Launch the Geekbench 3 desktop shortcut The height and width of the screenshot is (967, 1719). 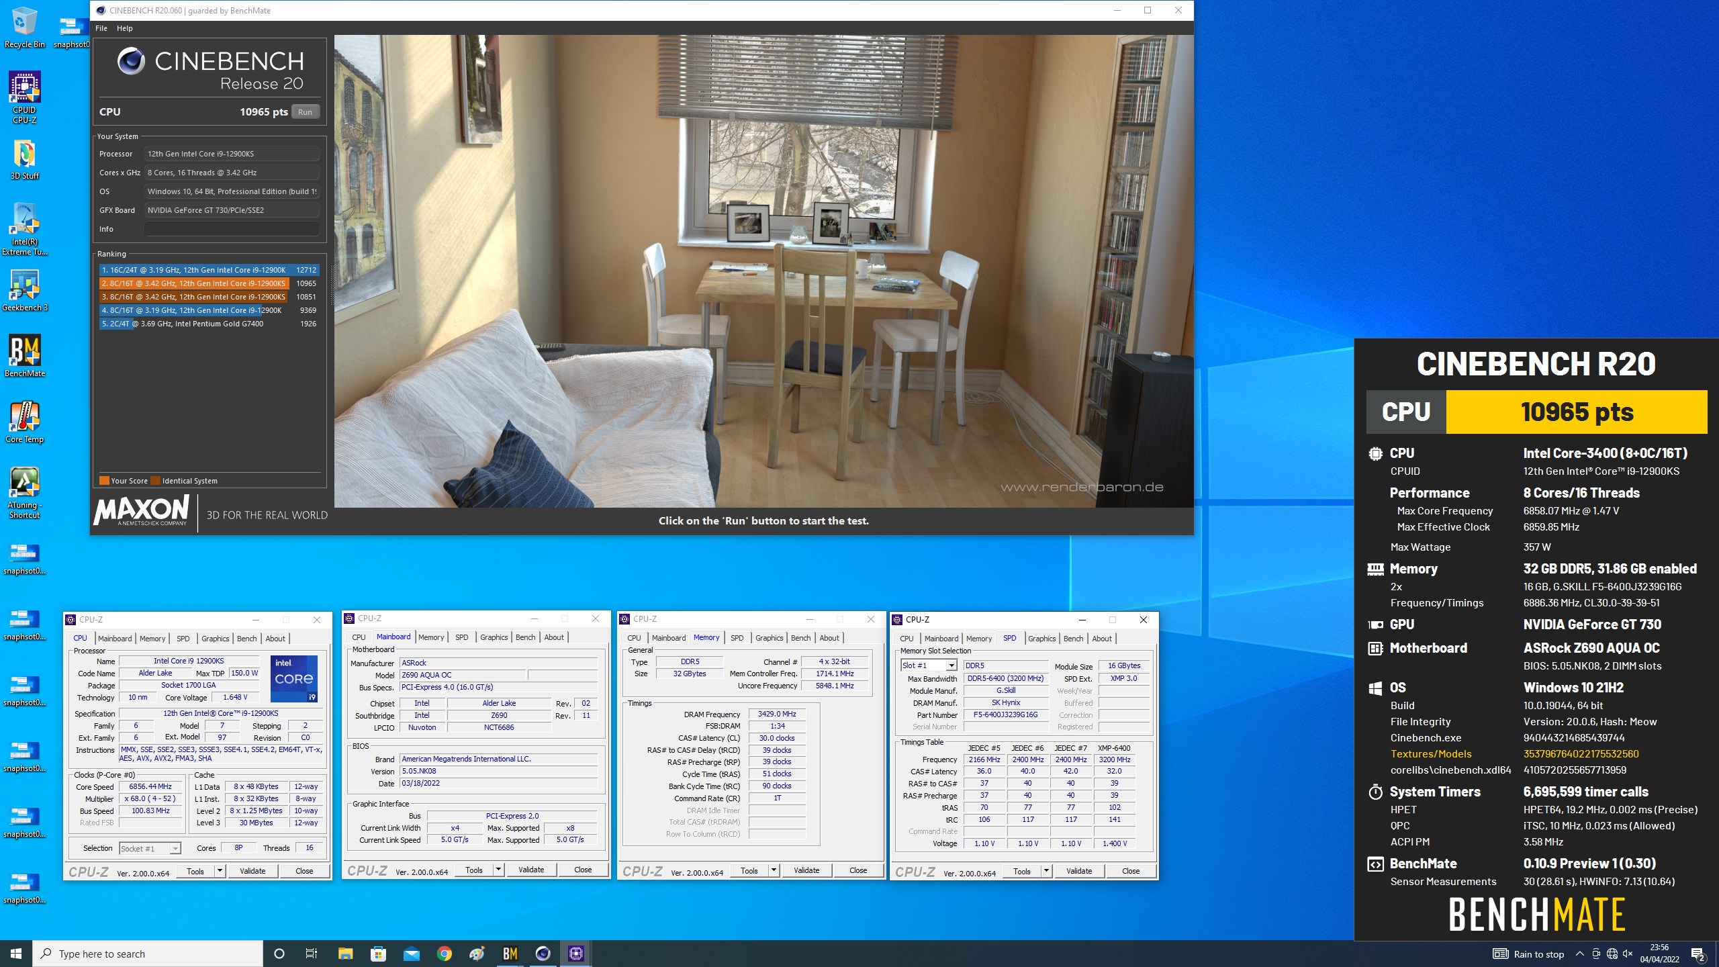[24, 291]
